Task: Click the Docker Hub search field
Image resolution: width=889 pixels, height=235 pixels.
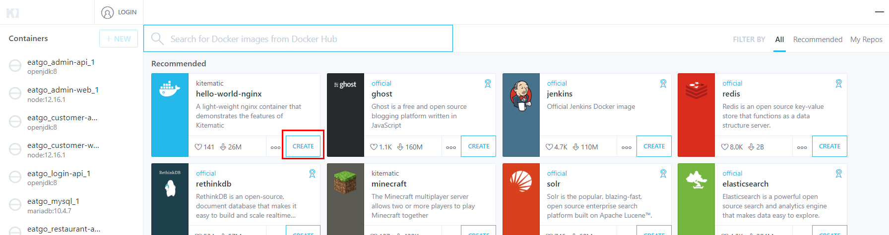Action: point(298,39)
